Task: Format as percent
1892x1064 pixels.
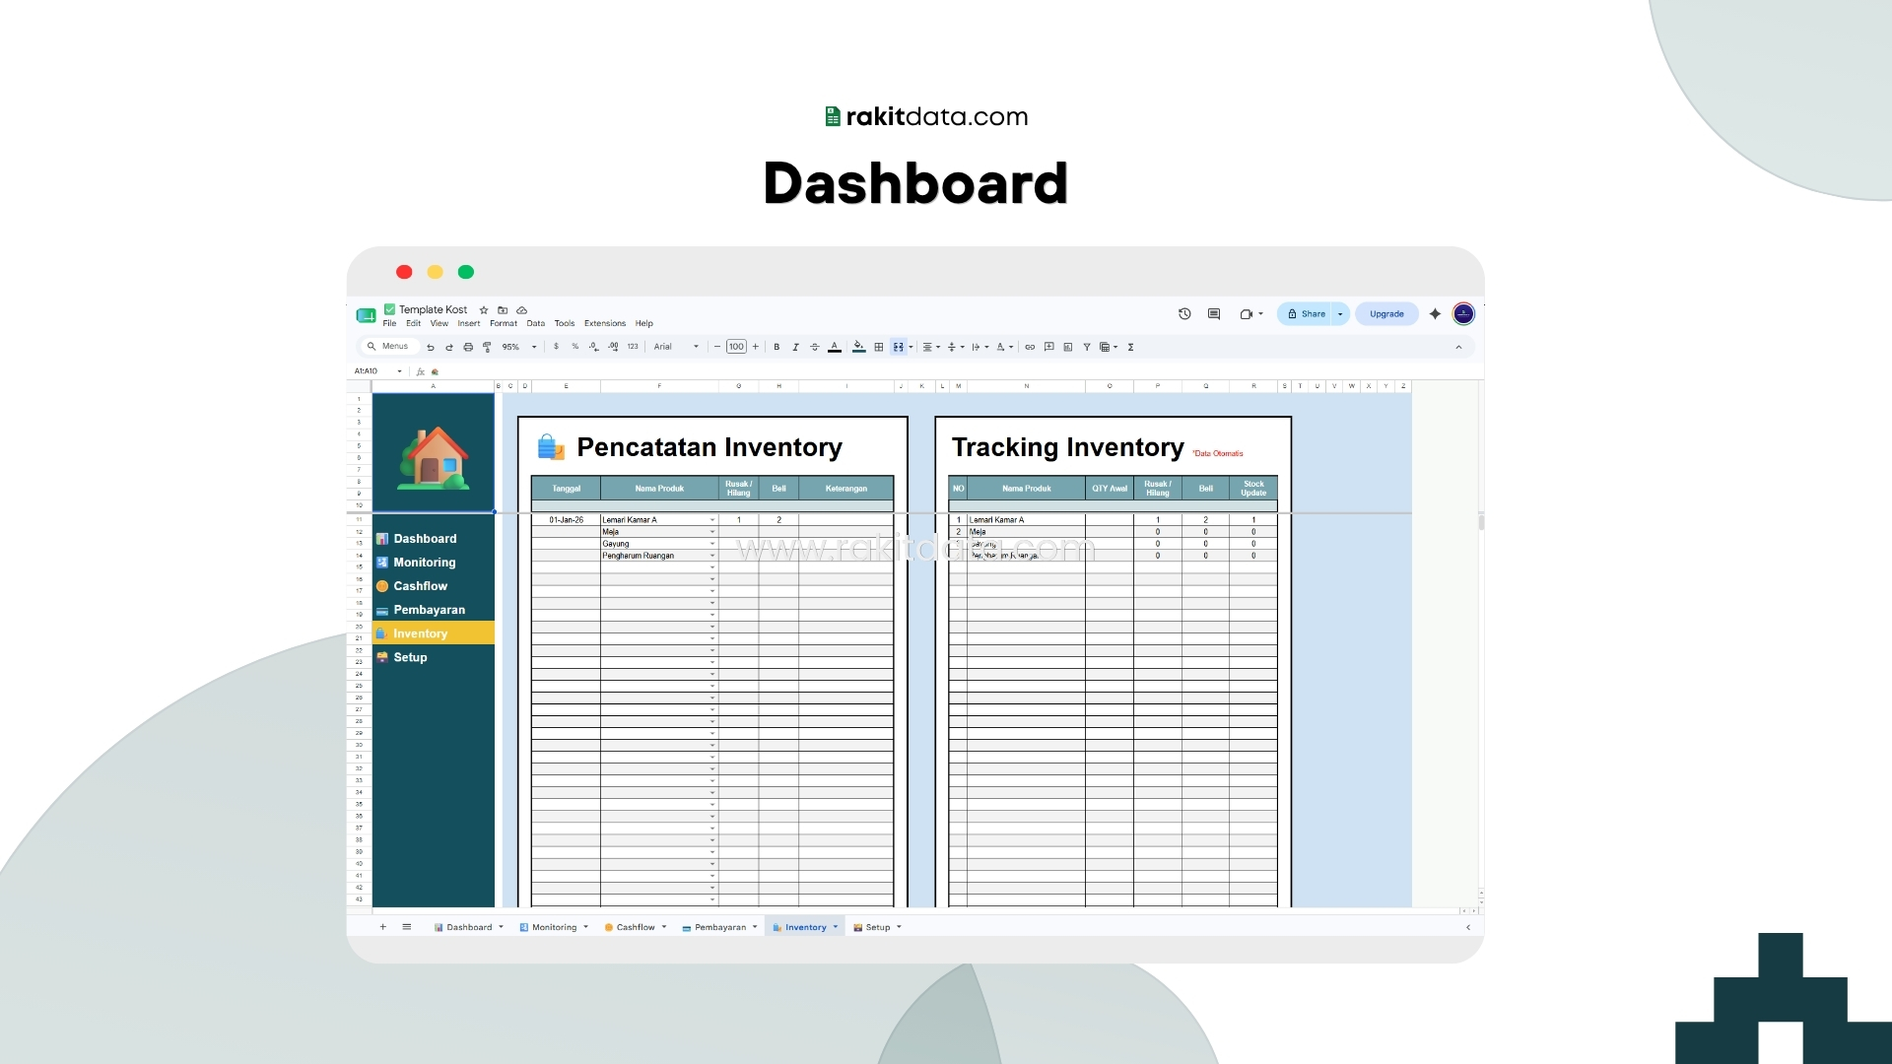Action: pos(575,347)
